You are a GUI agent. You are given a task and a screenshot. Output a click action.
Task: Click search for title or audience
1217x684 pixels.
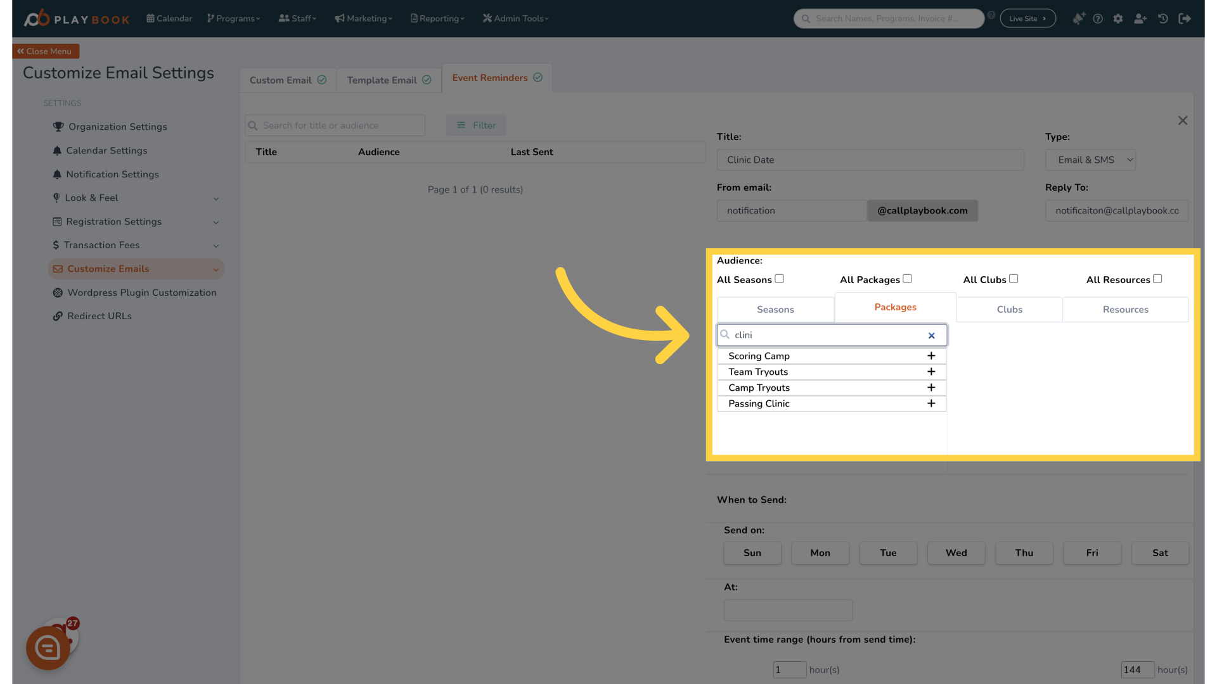click(335, 125)
